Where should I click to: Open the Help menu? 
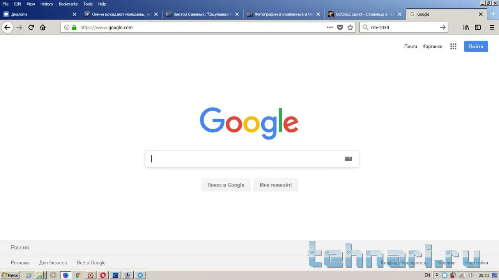point(102,4)
